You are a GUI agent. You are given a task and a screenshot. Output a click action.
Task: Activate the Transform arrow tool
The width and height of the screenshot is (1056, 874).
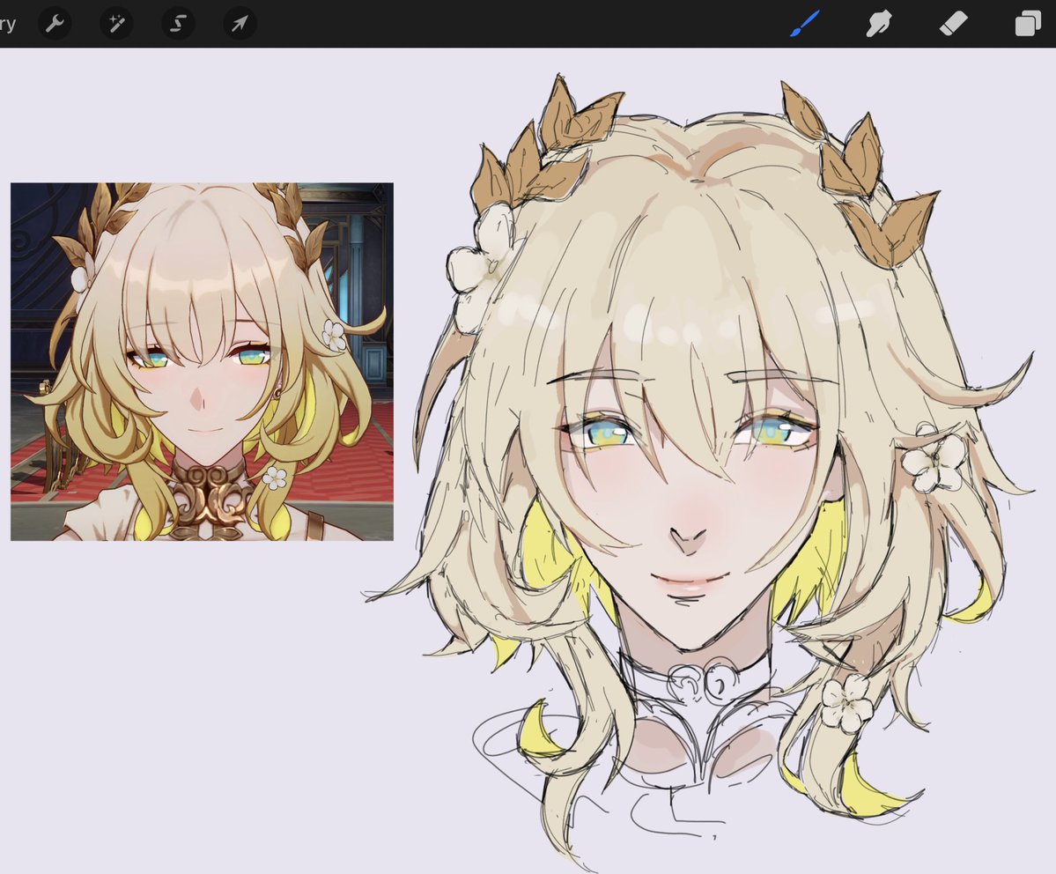tap(239, 25)
